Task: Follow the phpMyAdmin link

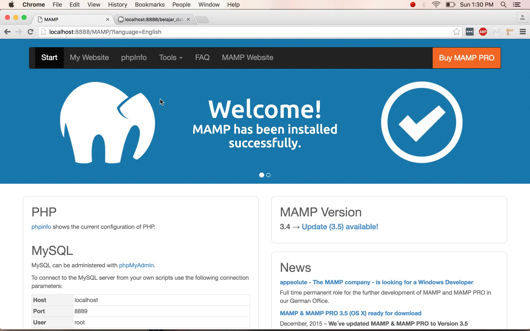Action: [136, 265]
